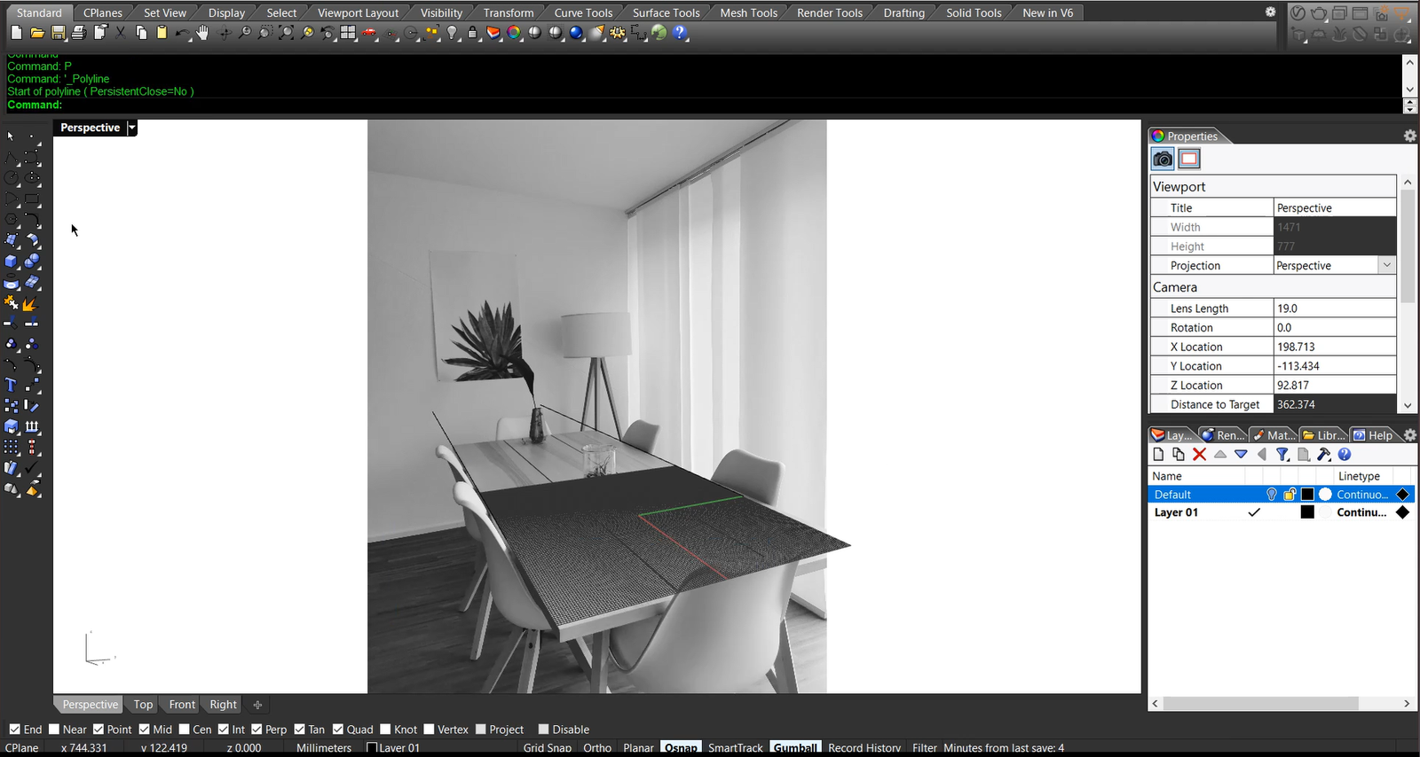This screenshot has width=1420, height=757.
Task: Disable the Mid osnap checkbox
Action: pos(144,730)
